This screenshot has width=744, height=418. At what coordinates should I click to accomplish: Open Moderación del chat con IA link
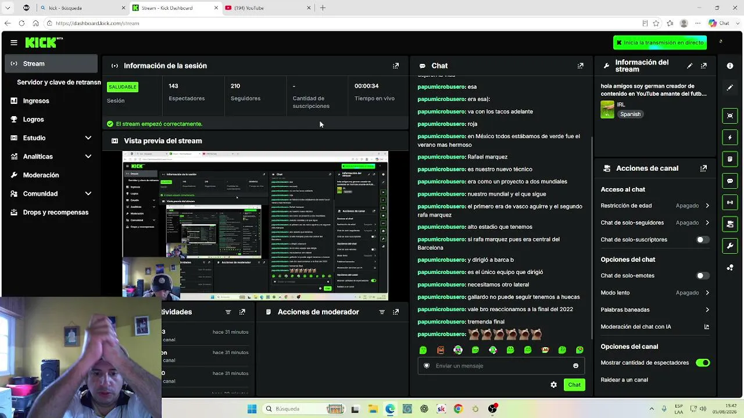655,327
